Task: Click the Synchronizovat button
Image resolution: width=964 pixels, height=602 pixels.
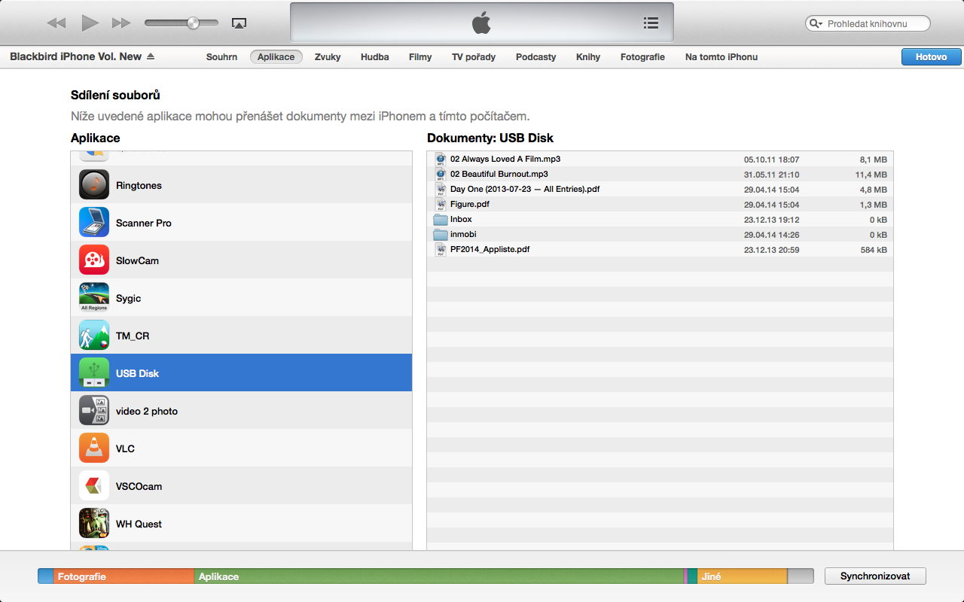Action: coord(875,576)
